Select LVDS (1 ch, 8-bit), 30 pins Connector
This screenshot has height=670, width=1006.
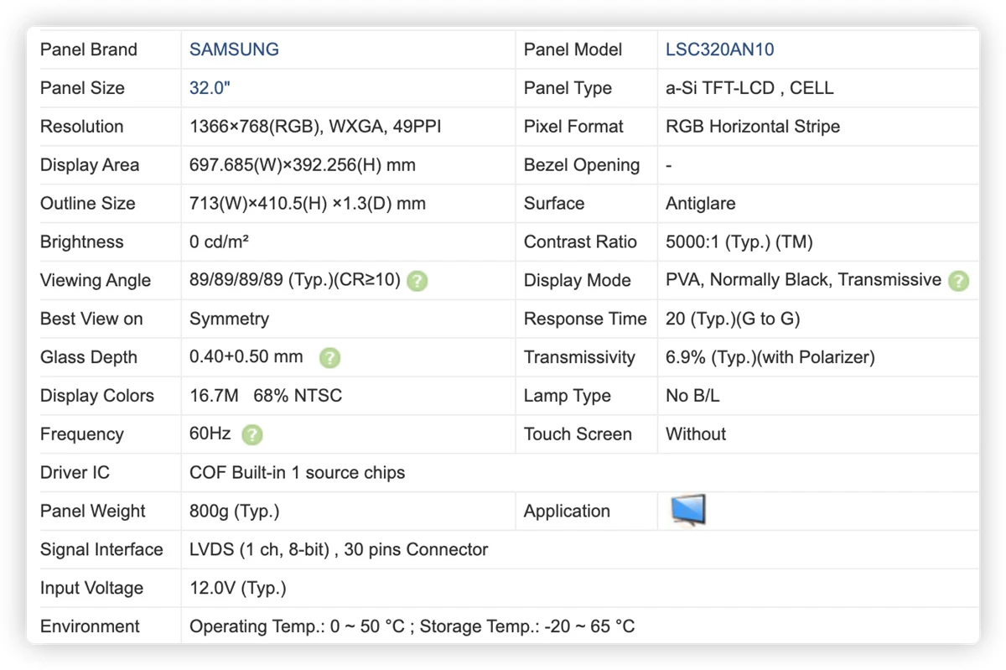click(339, 550)
